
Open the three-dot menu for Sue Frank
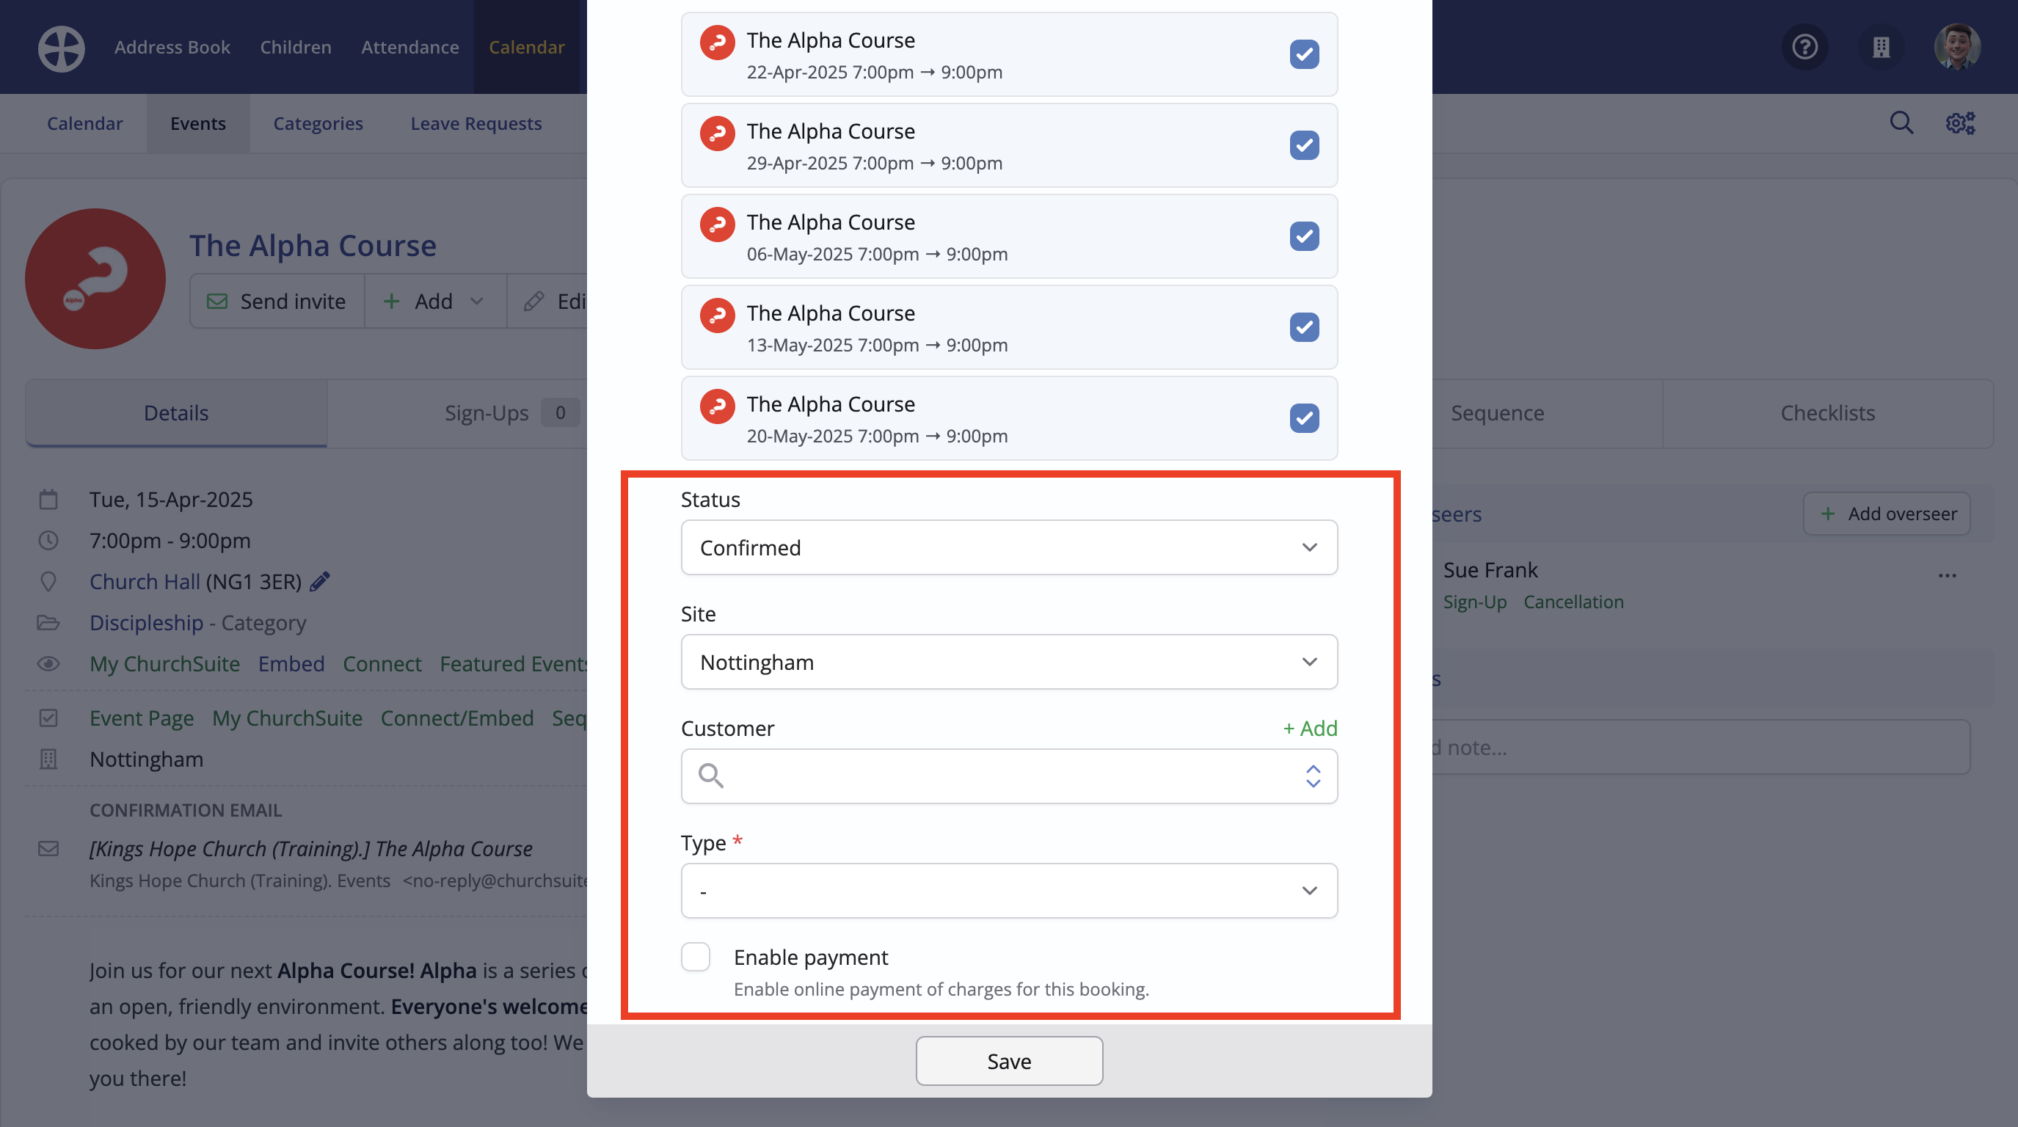[x=1948, y=576]
